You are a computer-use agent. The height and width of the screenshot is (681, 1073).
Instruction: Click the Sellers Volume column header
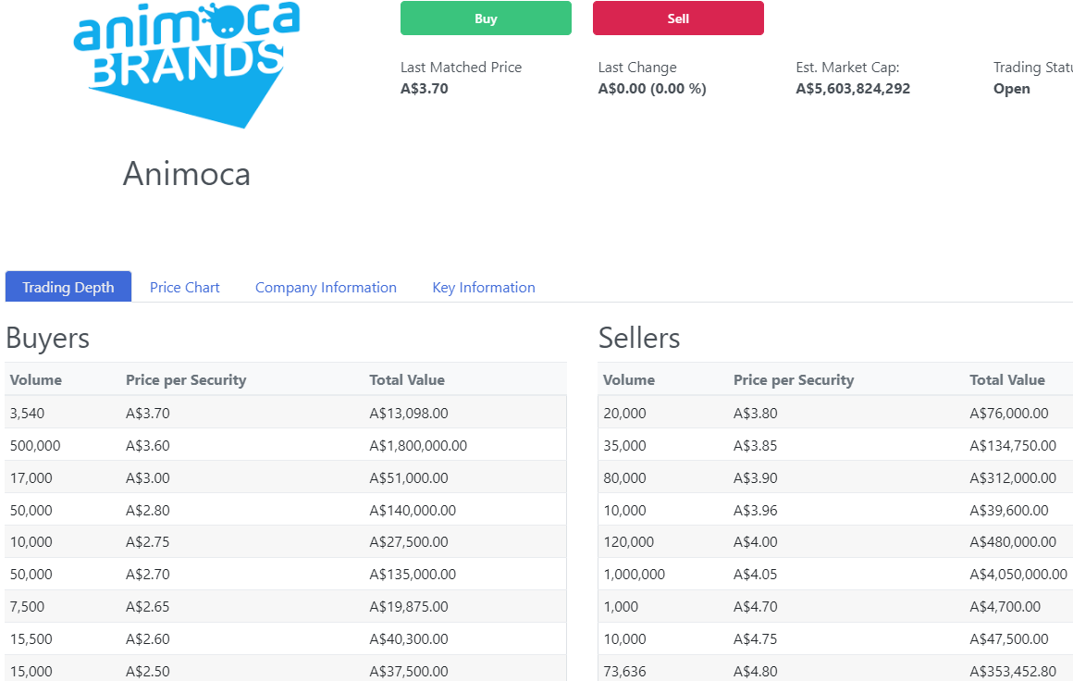click(x=629, y=380)
